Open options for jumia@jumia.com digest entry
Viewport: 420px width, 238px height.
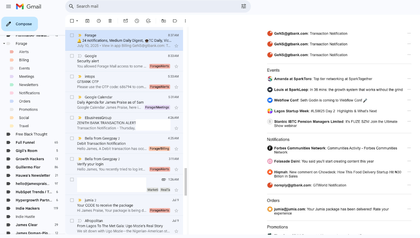409,209
